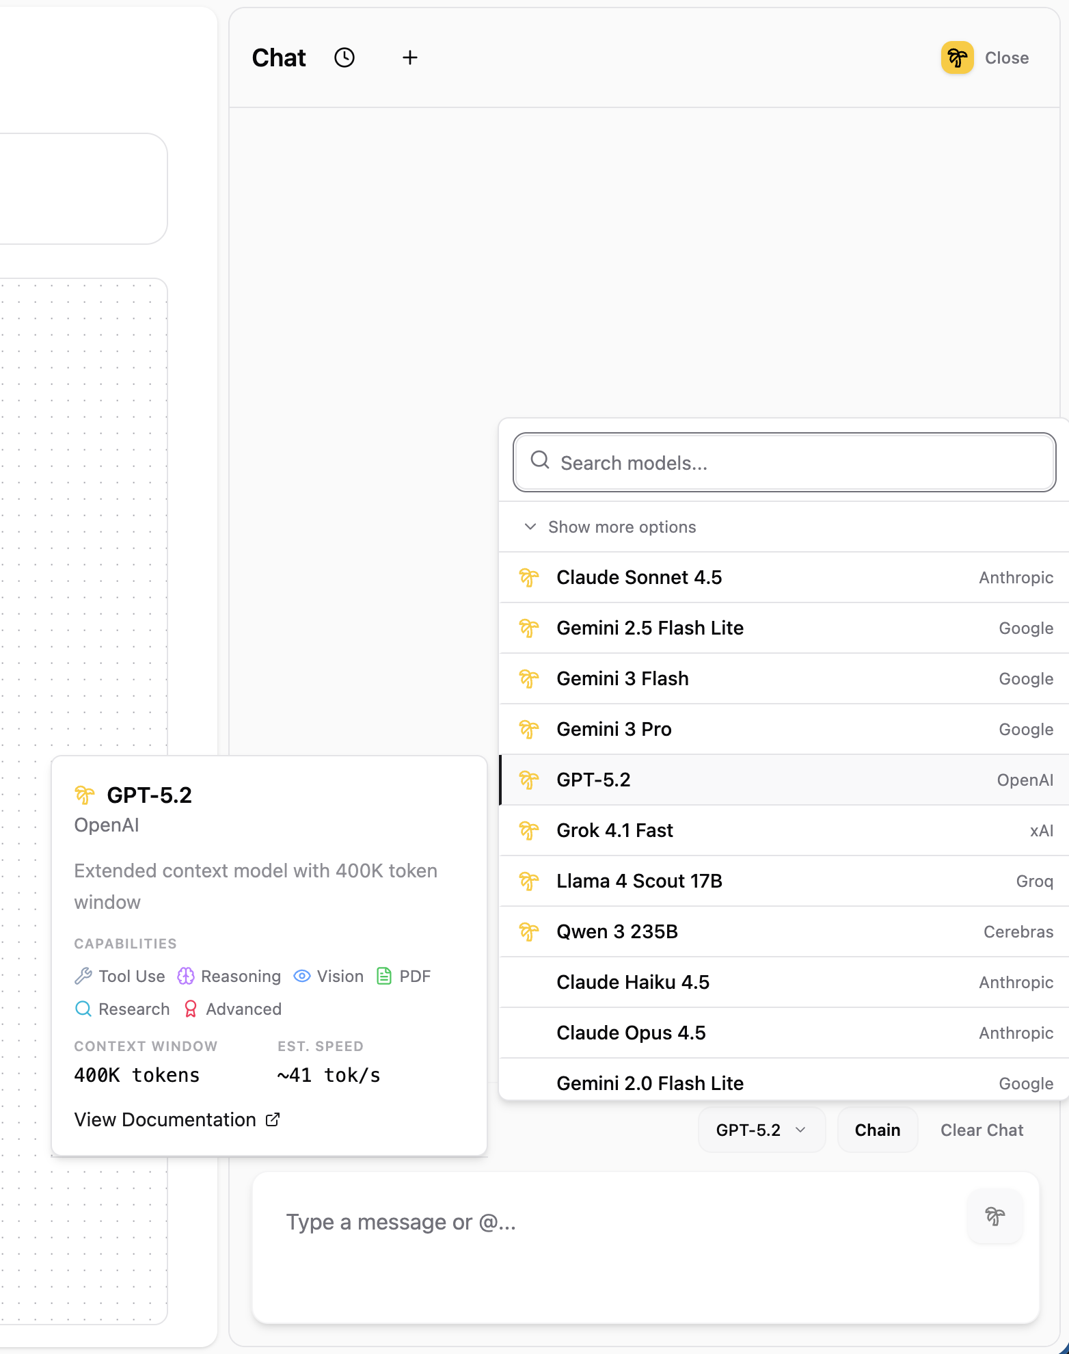Choose Claude Haiku 4.5 model
The image size is (1069, 1354).
pos(784,982)
